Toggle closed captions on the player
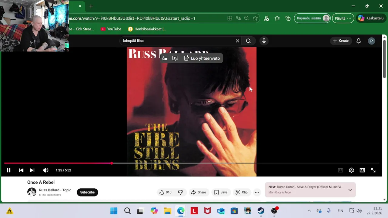 [340, 170]
